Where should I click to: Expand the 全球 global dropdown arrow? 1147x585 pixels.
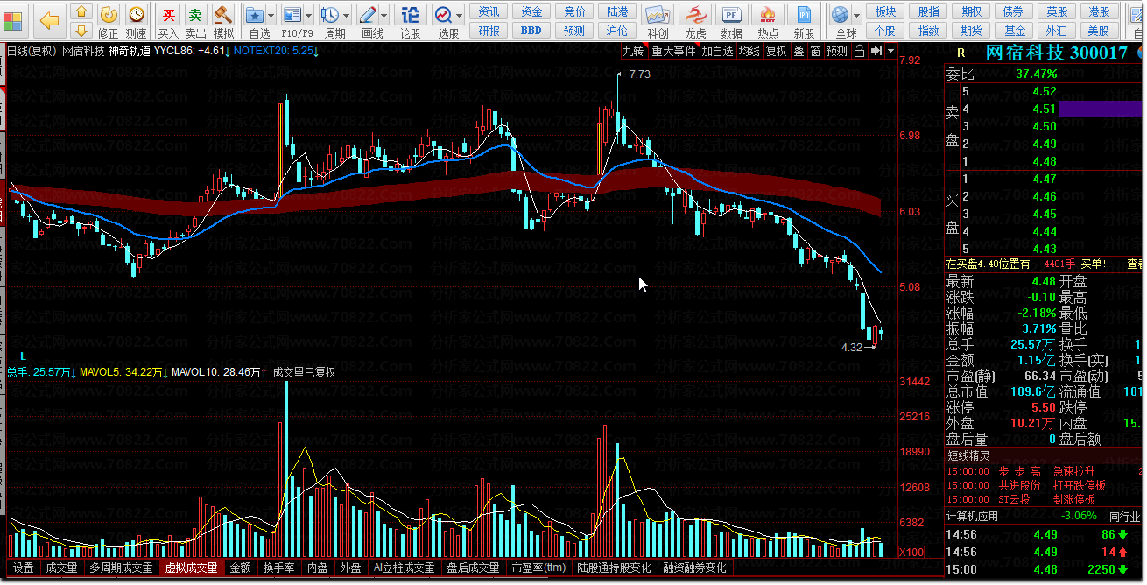coord(856,15)
